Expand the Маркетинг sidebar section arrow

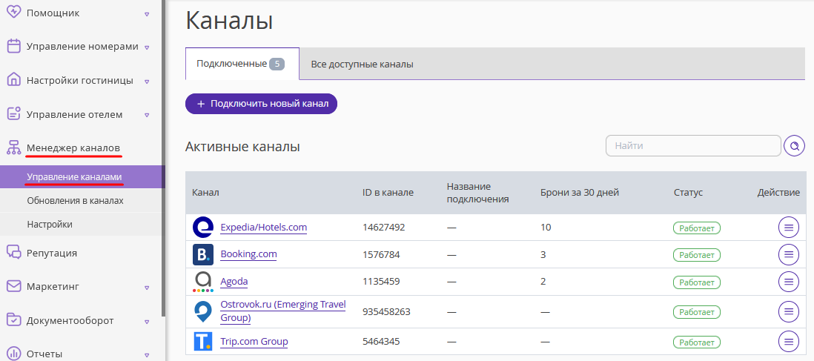147,287
